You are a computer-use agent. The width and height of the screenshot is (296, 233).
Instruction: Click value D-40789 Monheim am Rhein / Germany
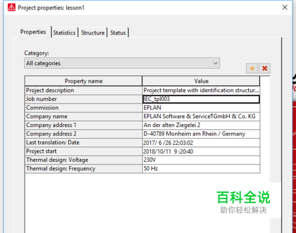pyautogui.click(x=201, y=134)
